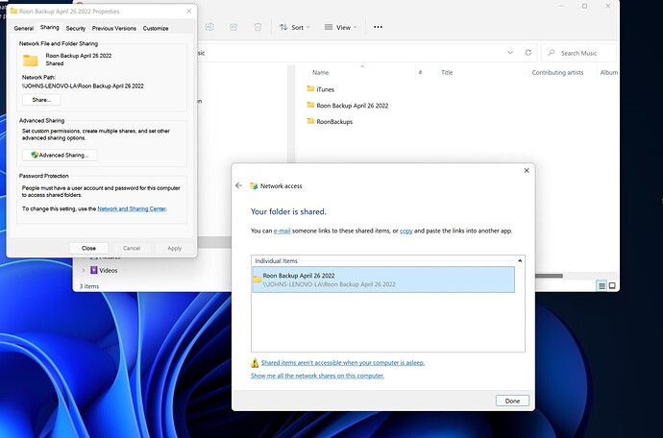Click the Sort arrows icon

pyautogui.click(x=283, y=27)
